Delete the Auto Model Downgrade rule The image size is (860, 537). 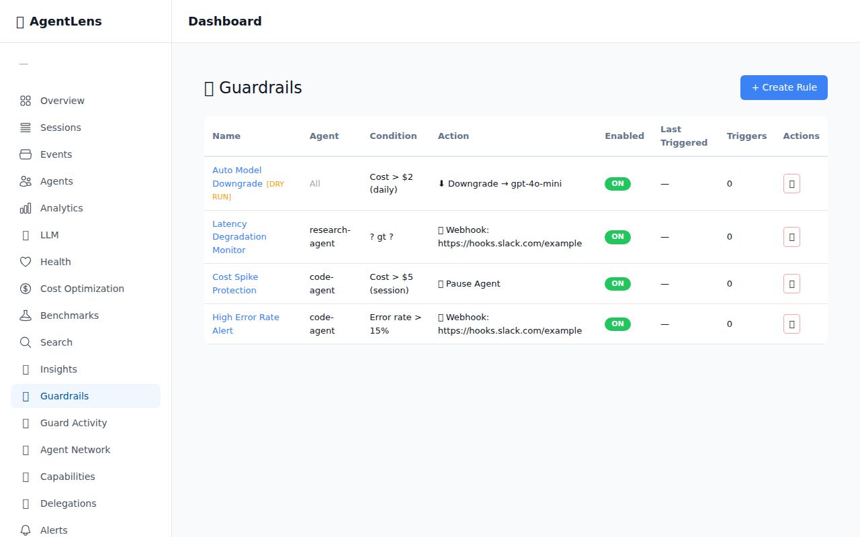pyautogui.click(x=791, y=183)
